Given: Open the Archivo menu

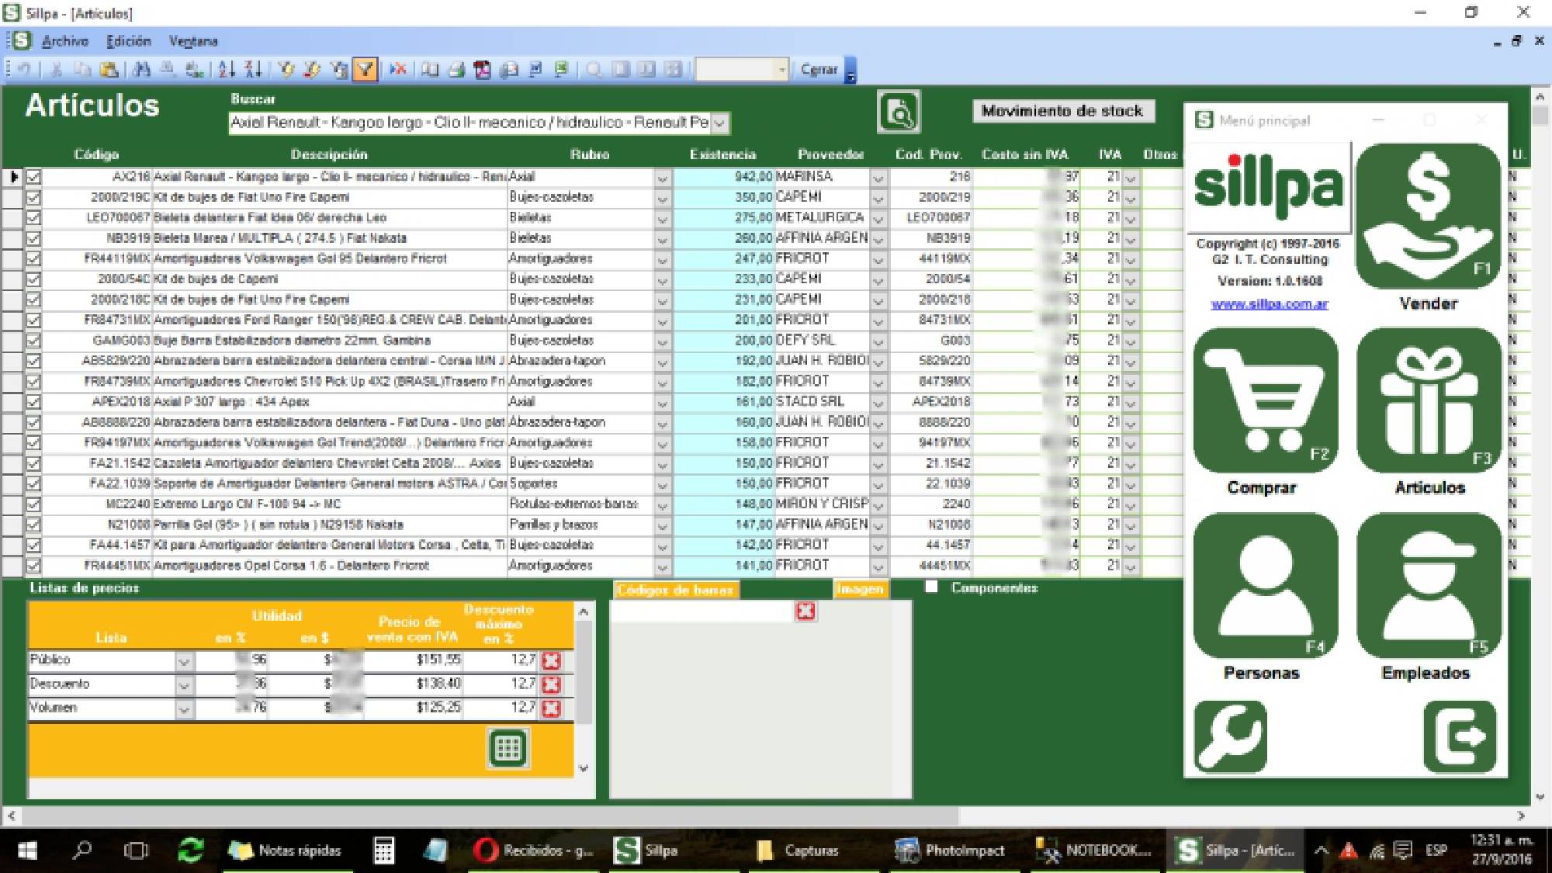Looking at the screenshot, I should pos(65,41).
